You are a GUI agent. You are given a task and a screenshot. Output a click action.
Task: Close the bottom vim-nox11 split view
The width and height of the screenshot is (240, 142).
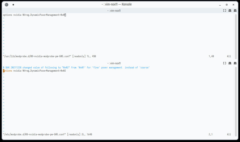(235, 63)
